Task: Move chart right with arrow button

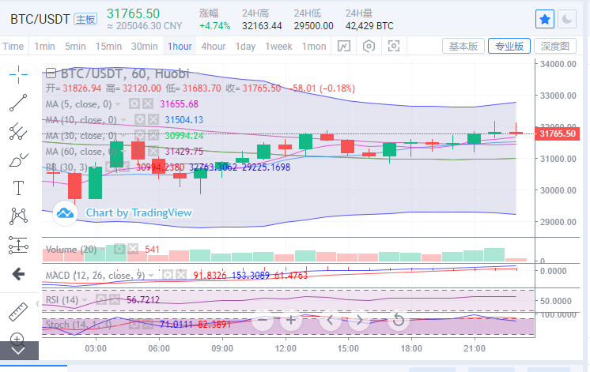Action: coord(359,320)
